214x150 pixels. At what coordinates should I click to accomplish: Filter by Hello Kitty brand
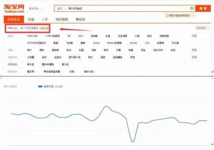click(32, 36)
